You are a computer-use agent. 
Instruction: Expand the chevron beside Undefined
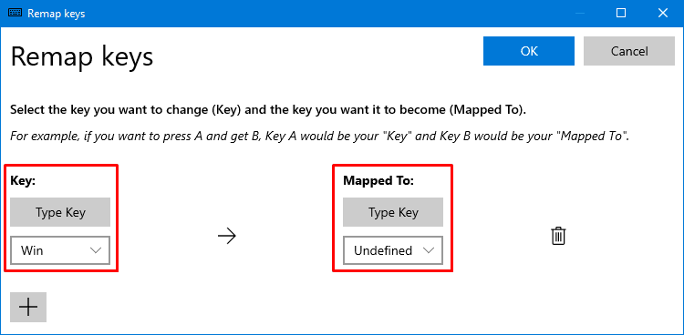[429, 250]
